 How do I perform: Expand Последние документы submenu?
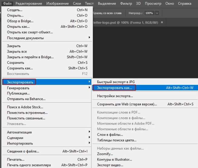click(47, 38)
